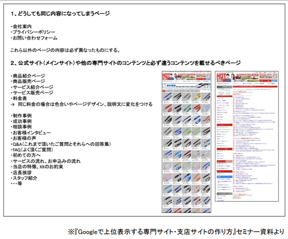The height and width of the screenshot is (239, 288).
Task: Click the line ・サービスの流れ、お申込みの流れ
Action: [x=45, y=161]
